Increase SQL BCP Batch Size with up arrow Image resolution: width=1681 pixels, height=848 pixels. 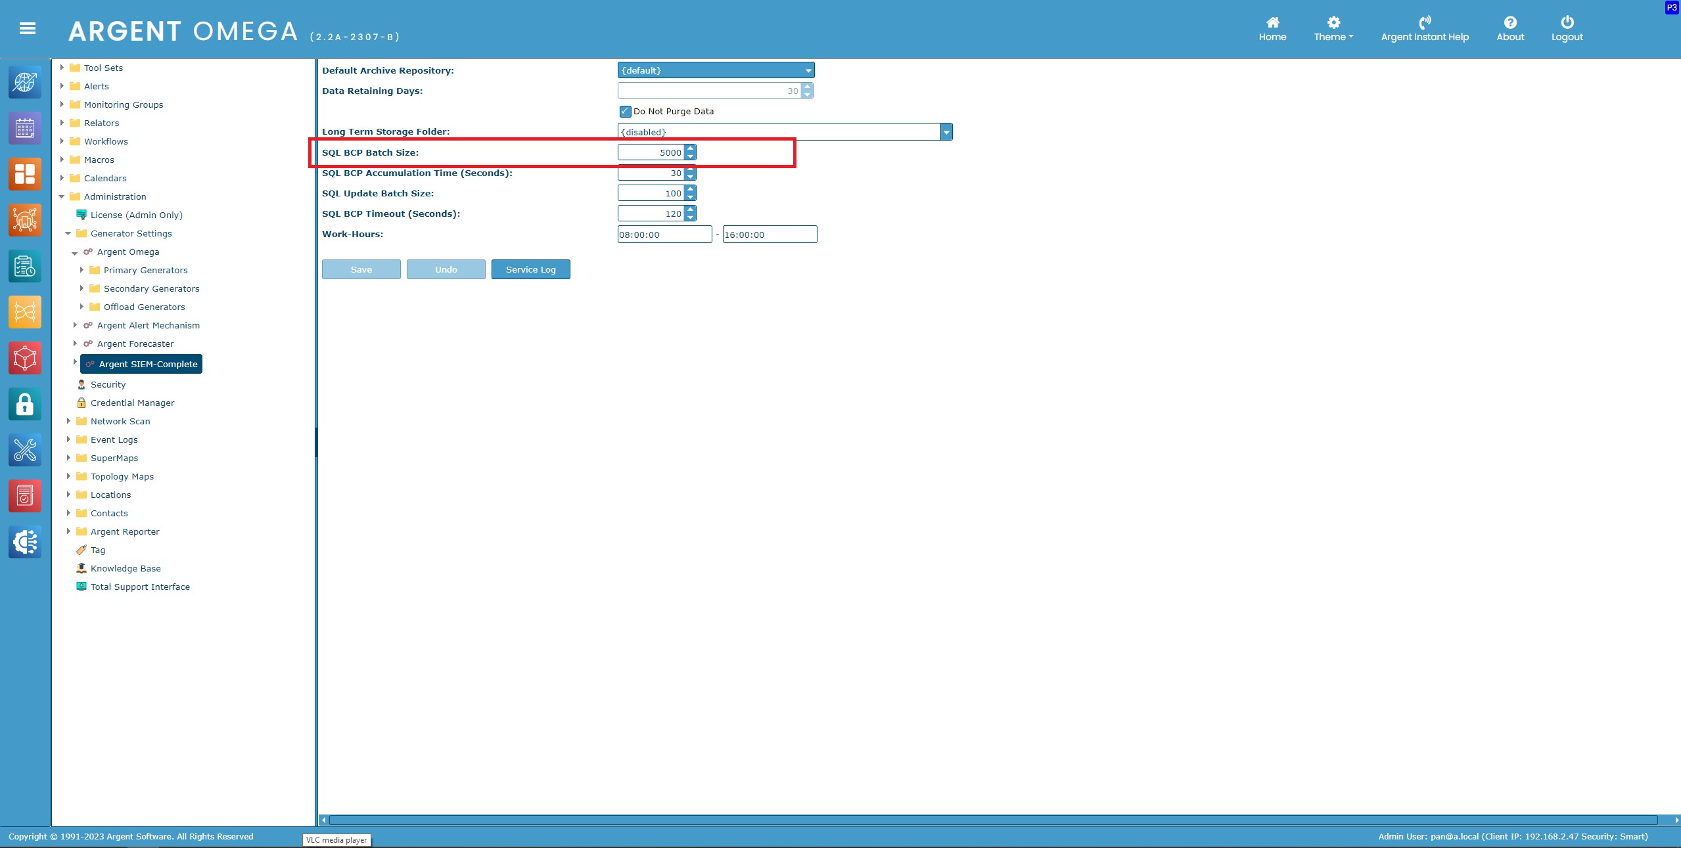[x=690, y=148]
